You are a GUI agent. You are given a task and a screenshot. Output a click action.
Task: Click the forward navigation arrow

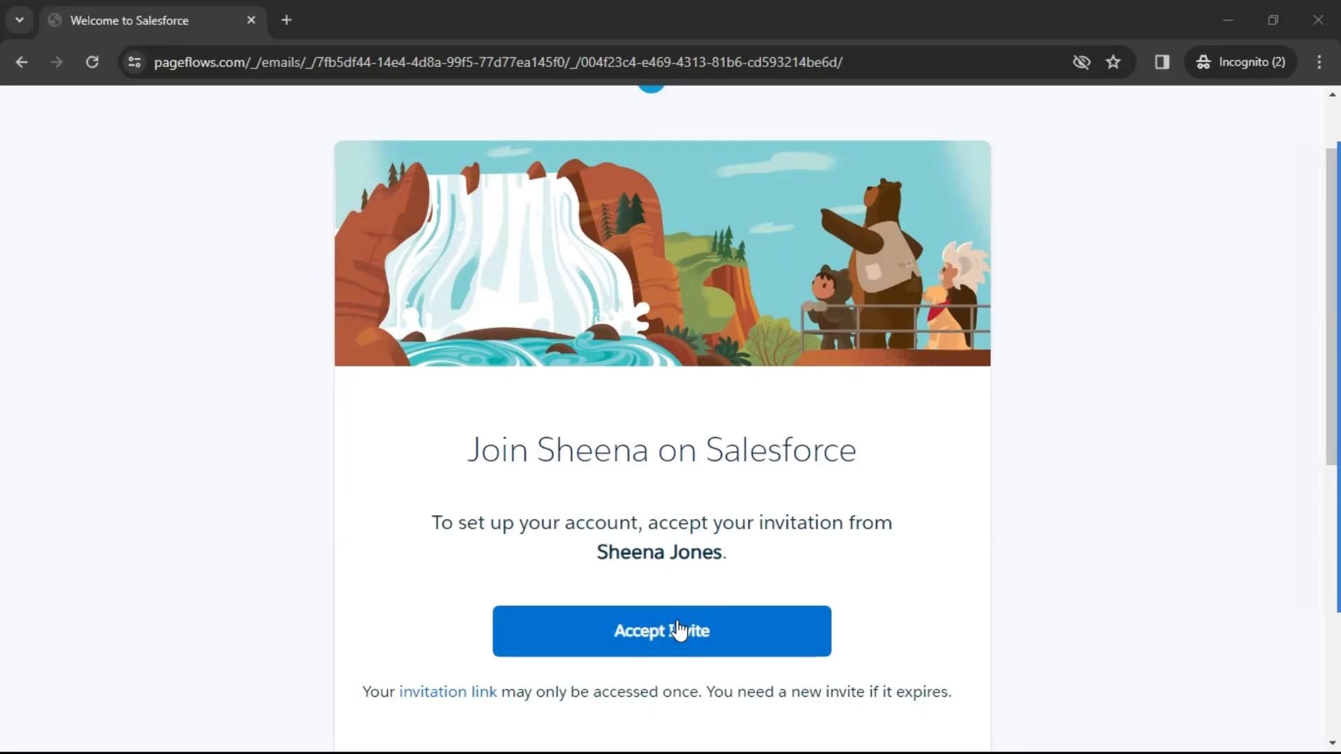[57, 62]
